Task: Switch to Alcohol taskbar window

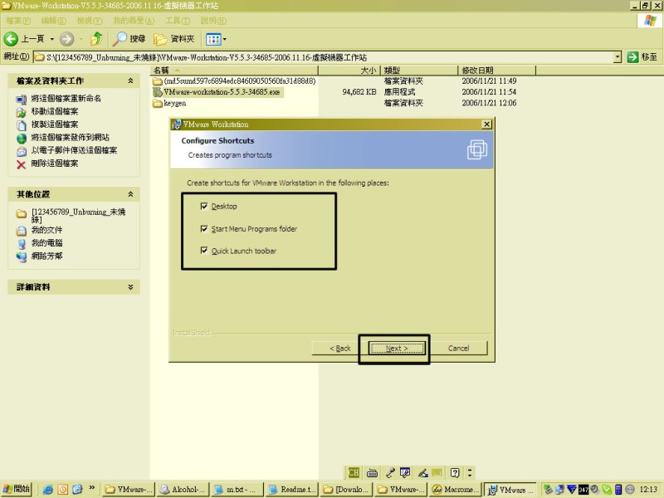Action: coord(183,490)
